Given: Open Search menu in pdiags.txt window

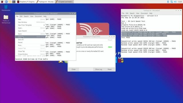Looking at the screenshot, I should click(x=132, y=13).
